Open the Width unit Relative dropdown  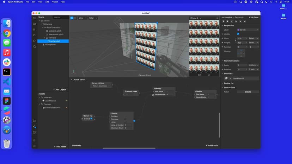[x=254, y=38]
